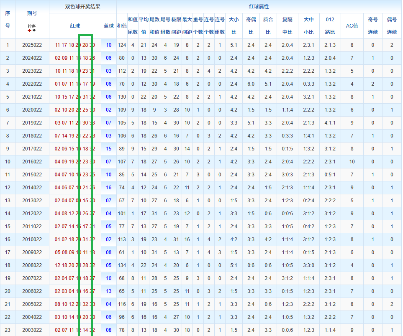Click the 红球 column header
The image size is (403, 336).
click(75, 25)
